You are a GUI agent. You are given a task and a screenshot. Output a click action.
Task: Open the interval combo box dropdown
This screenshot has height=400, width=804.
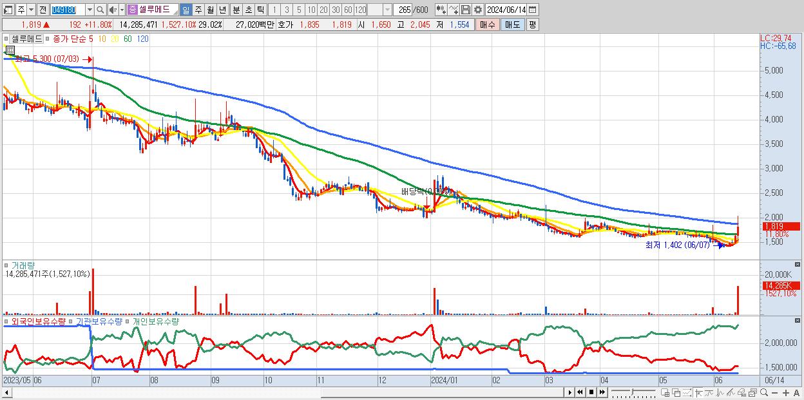tap(387, 10)
